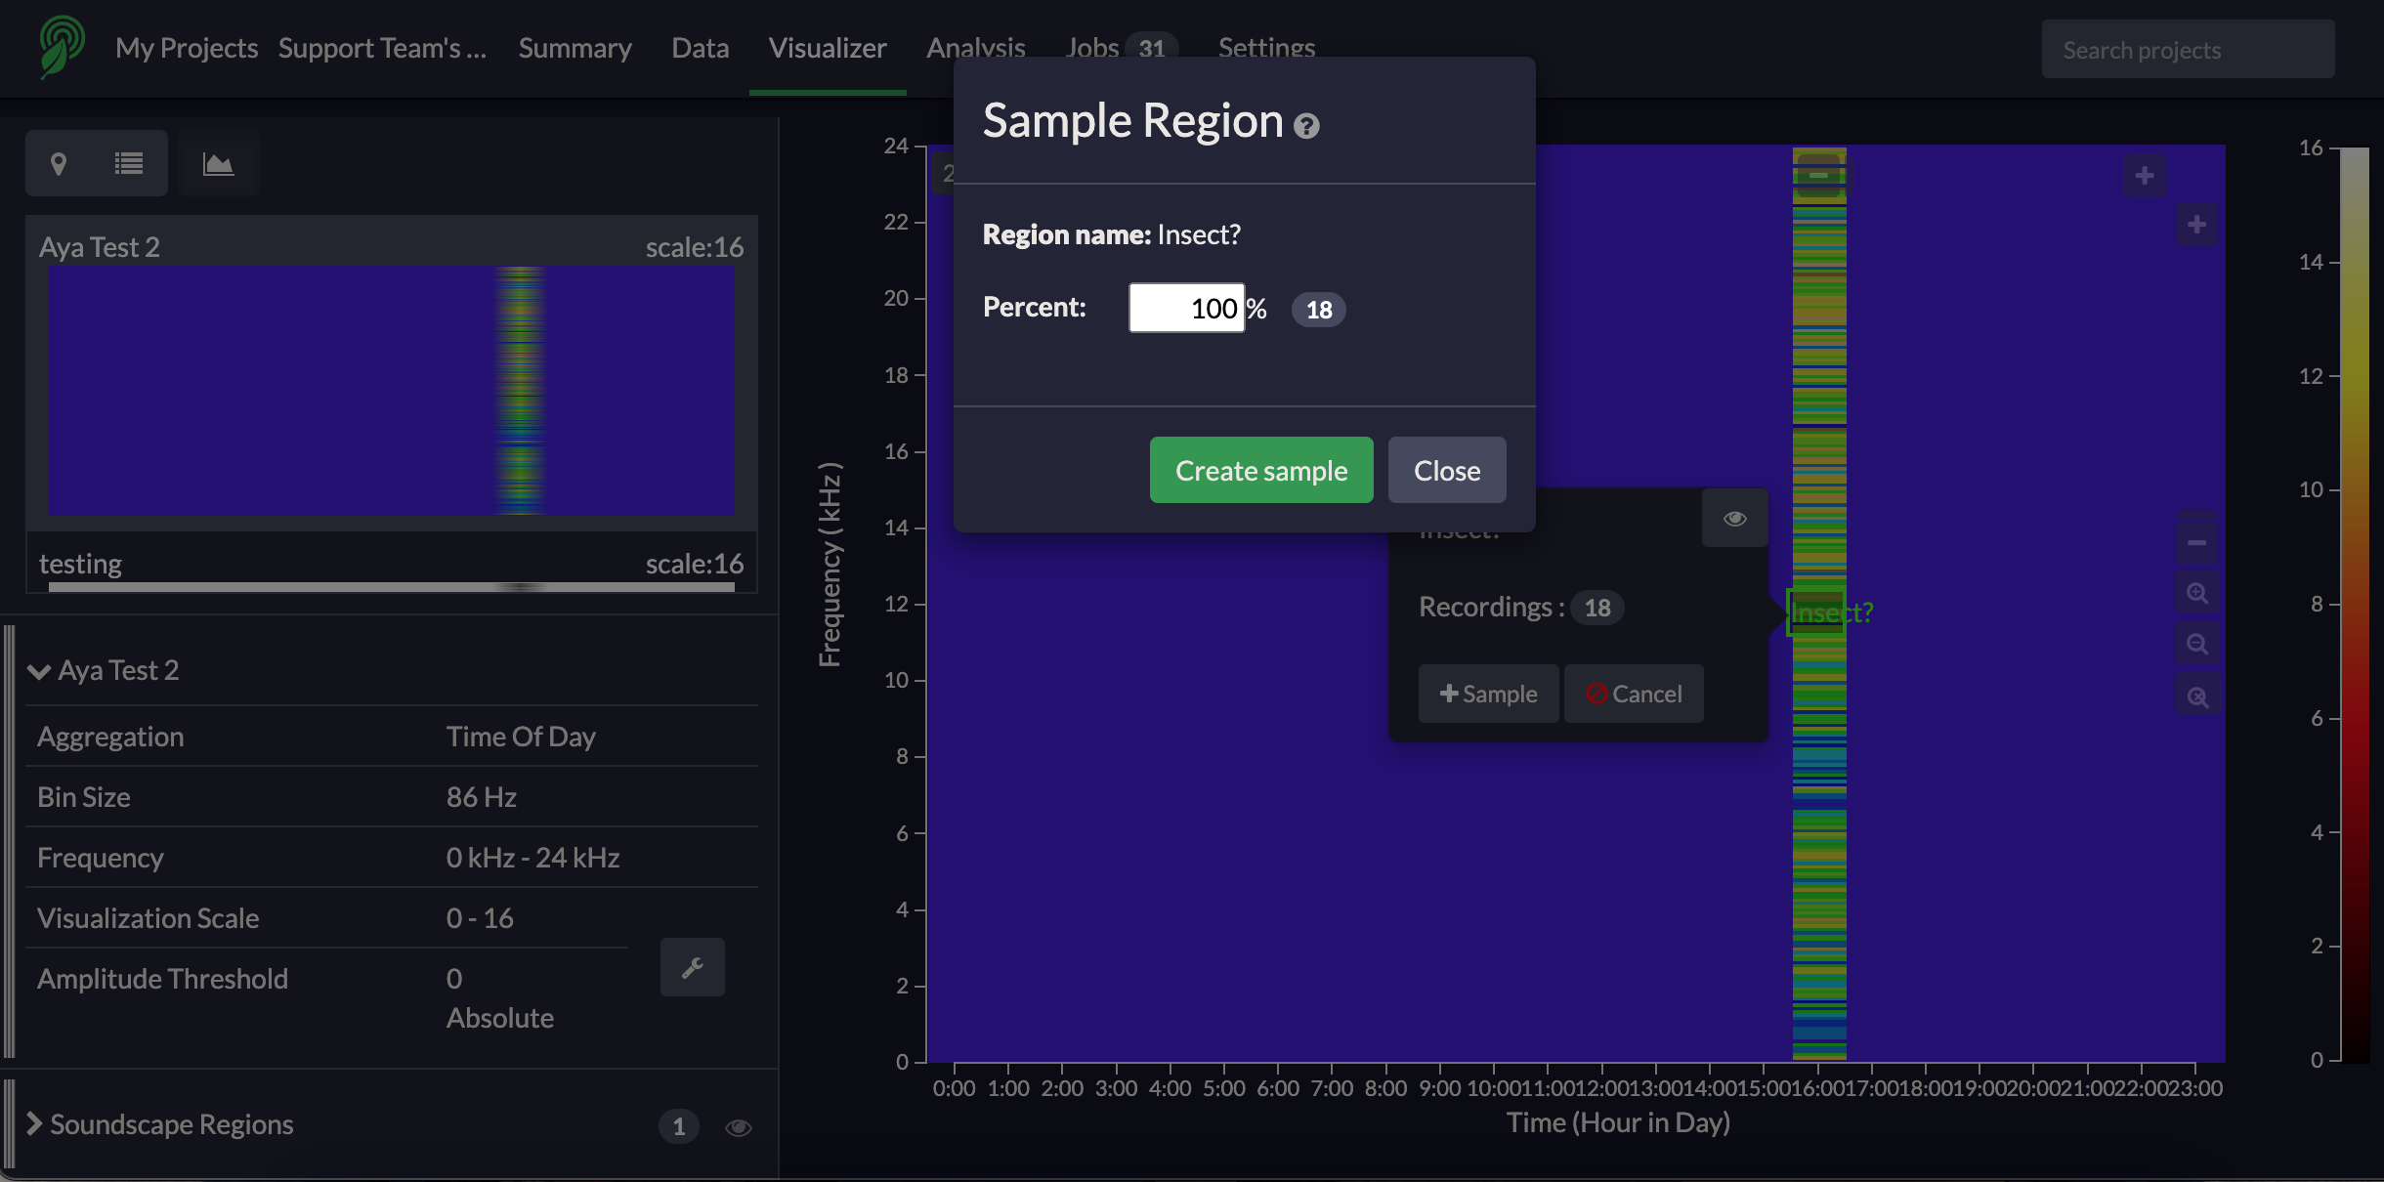
Task: Click the map pin location icon
Action: click(59, 163)
